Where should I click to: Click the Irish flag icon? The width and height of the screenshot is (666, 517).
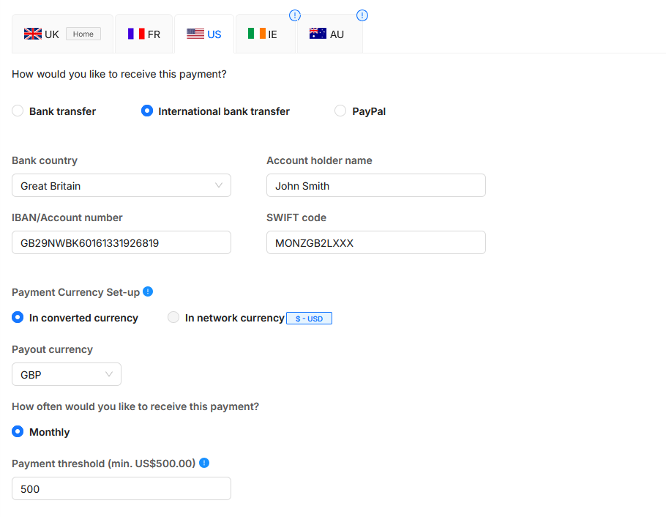[x=257, y=34]
